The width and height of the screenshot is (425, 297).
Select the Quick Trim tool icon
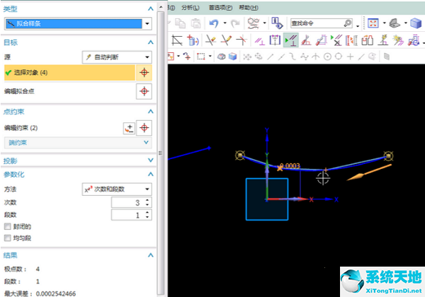tap(210, 40)
